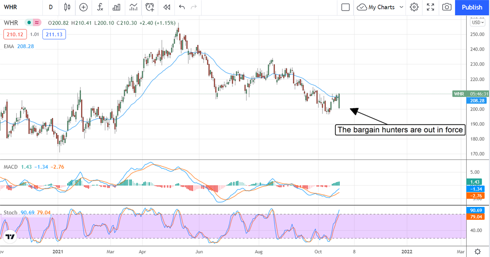This screenshot has width=490, height=257.
Task: Click the TradingView logo on the chart
Action: coord(10,237)
